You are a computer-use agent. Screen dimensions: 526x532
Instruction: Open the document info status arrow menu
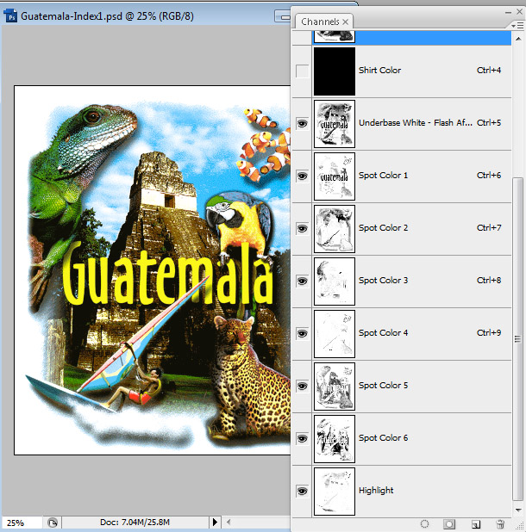coord(216,523)
